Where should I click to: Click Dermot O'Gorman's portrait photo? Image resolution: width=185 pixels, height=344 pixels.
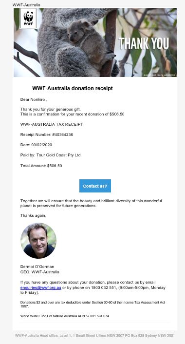pyautogui.click(x=38, y=241)
